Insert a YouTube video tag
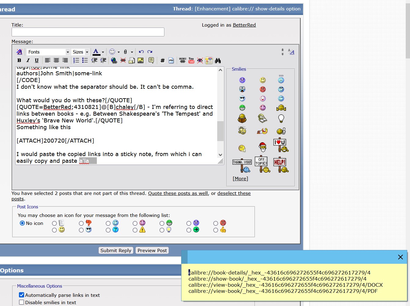Image resolution: width=410 pixels, height=306 pixels. pyautogui.click(x=191, y=61)
